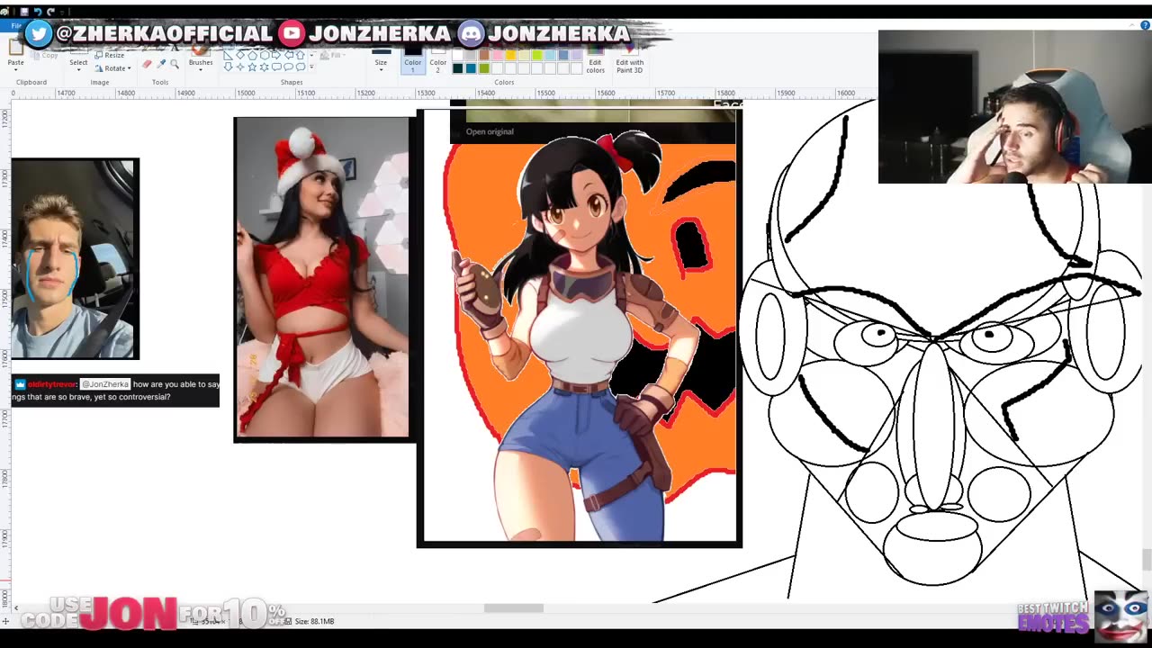Pick the dark teal custom color swatch
The width and height of the screenshot is (1152, 648).
[457, 68]
